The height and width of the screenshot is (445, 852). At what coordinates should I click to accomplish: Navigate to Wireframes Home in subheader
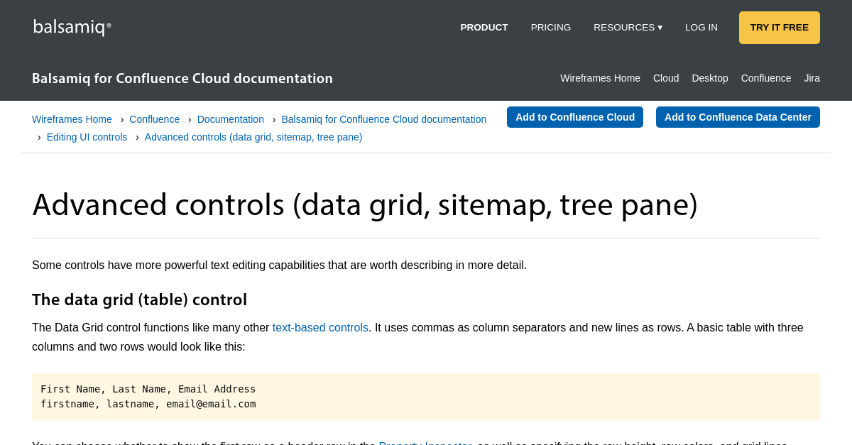(600, 78)
